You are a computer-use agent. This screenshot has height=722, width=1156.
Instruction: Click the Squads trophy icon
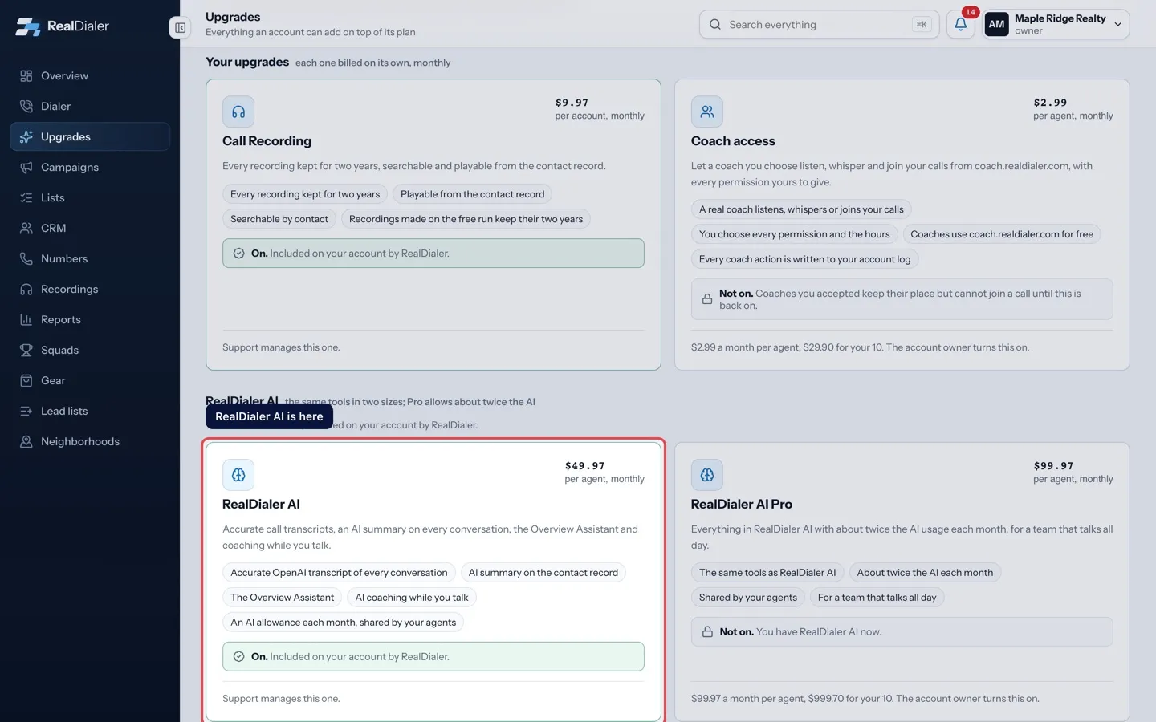pos(26,350)
